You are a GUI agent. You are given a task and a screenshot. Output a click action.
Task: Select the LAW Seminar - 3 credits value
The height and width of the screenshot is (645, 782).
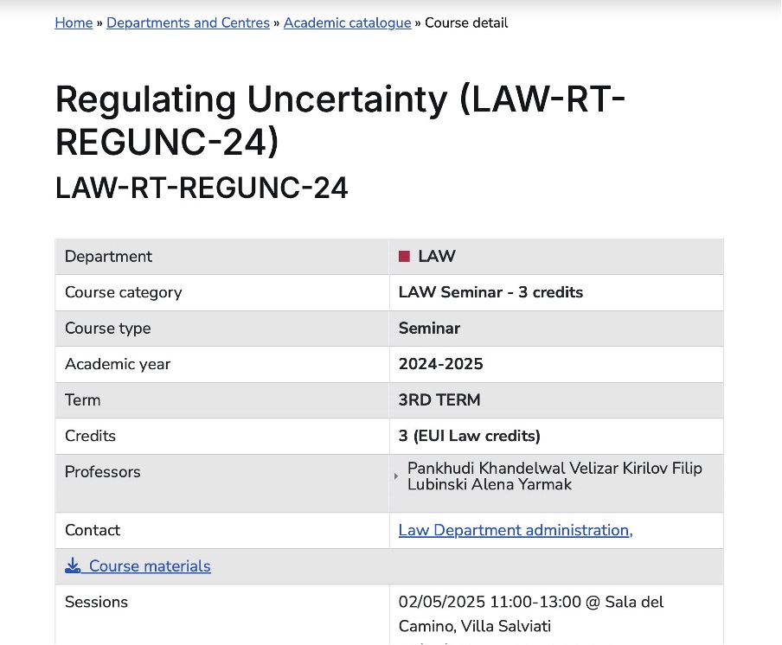tap(490, 292)
